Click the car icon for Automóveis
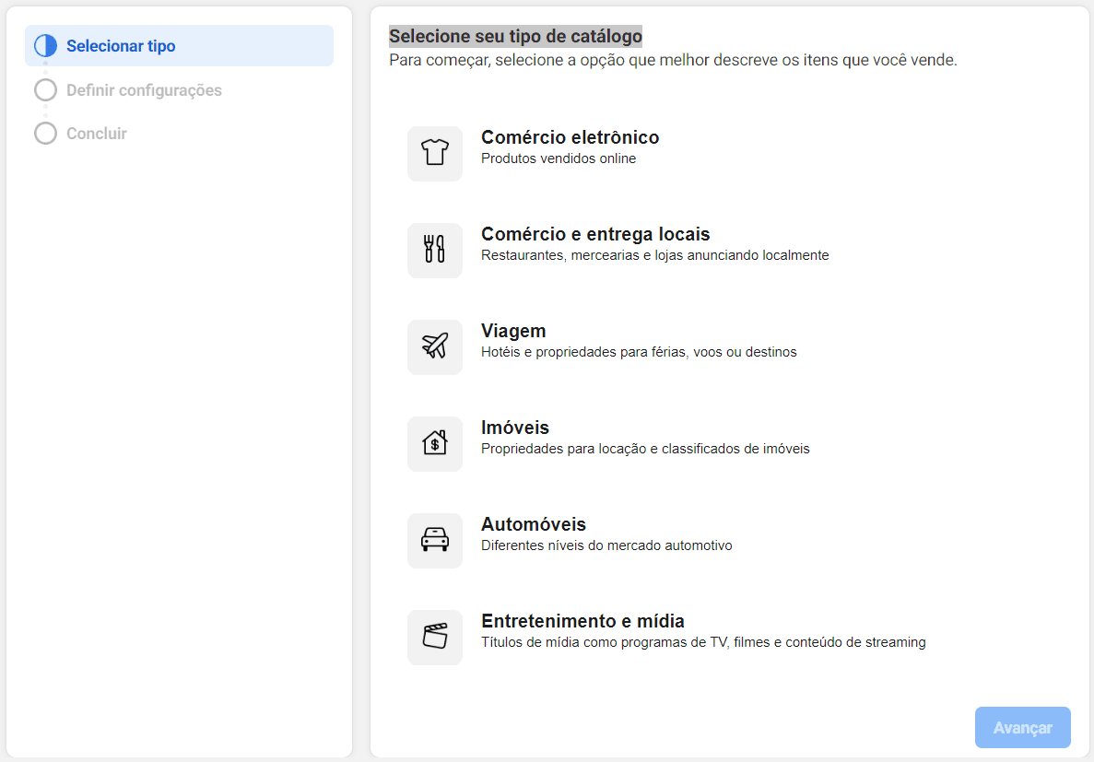This screenshot has height=762, width=1094. coord(434,540)
